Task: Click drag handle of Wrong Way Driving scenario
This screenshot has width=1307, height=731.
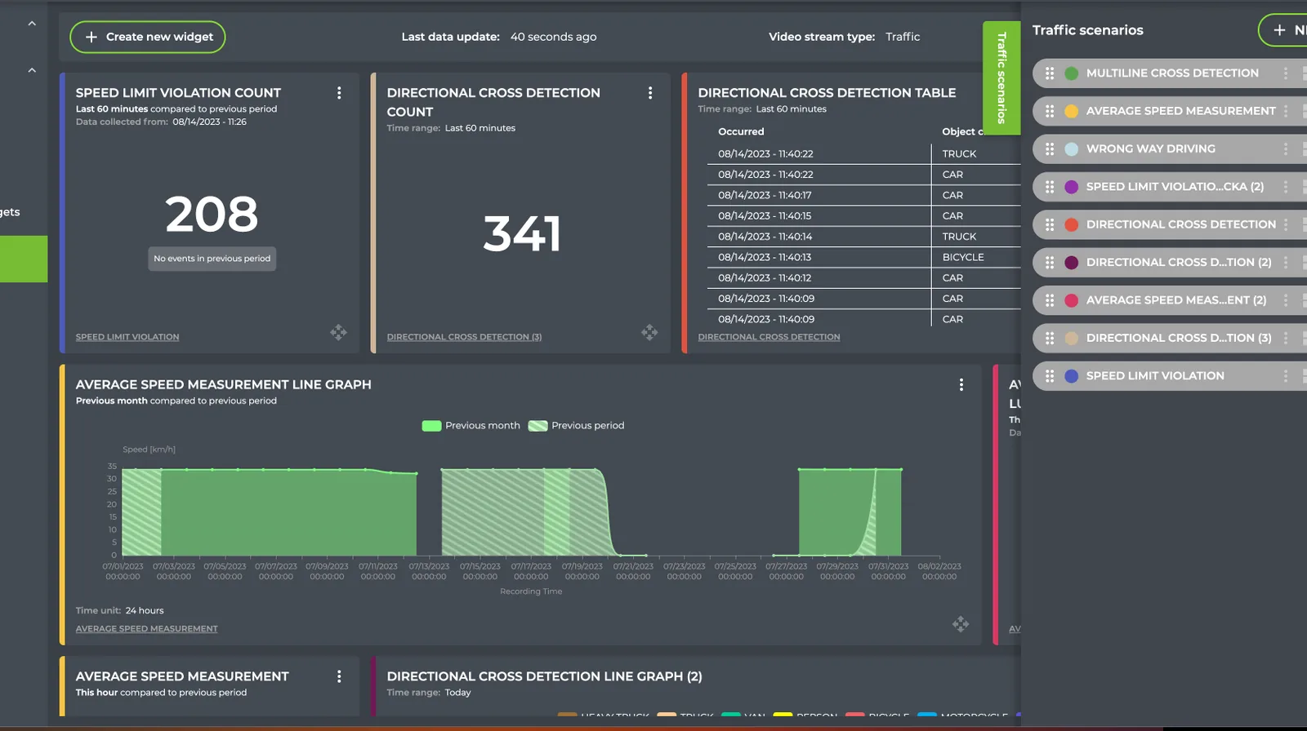Action: (x=1050, y=148)
